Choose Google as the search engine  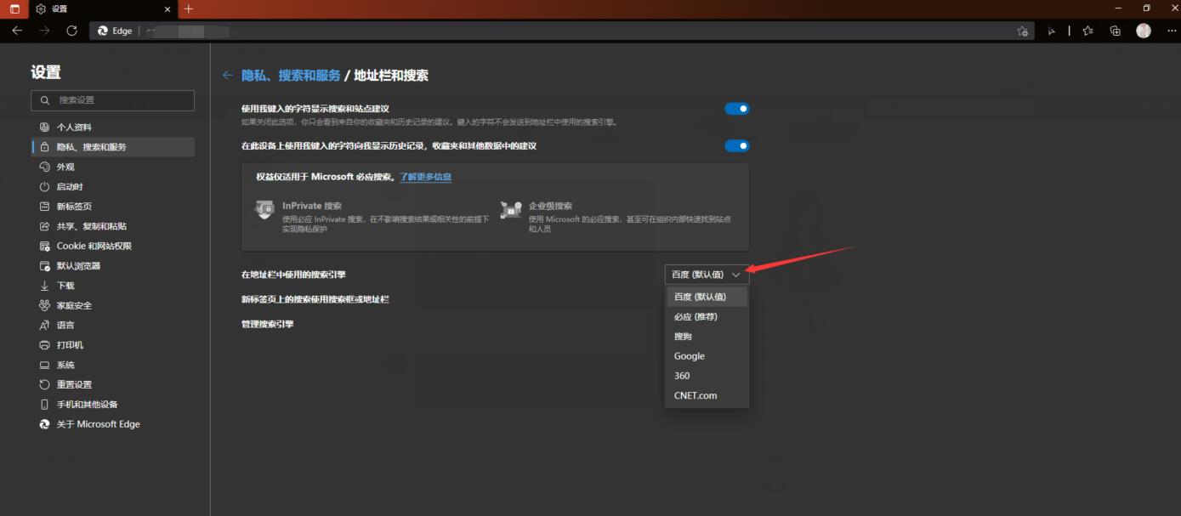[x=707, y=356]
